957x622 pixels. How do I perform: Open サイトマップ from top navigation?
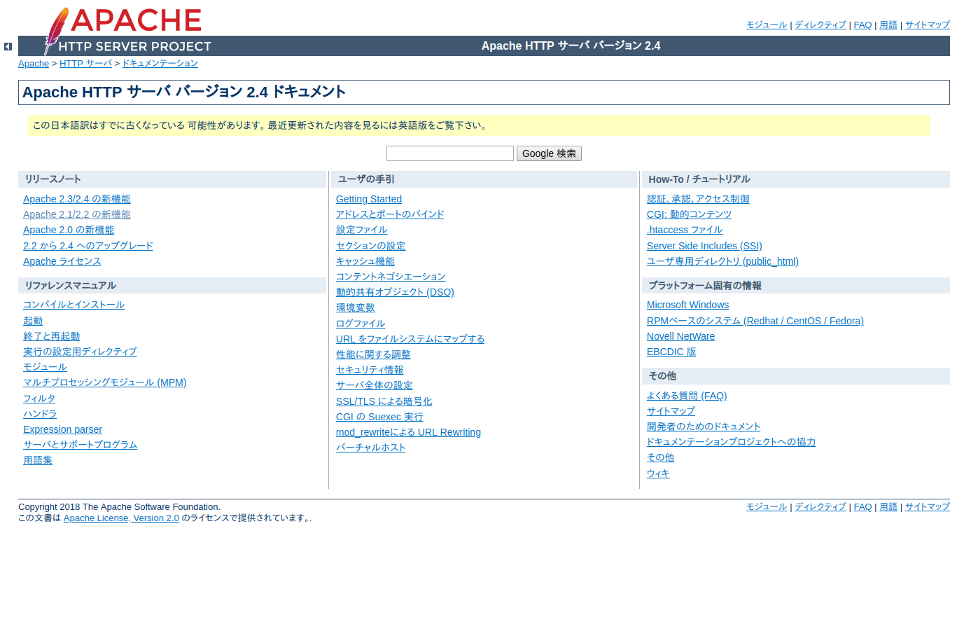[x=927, y=25]
